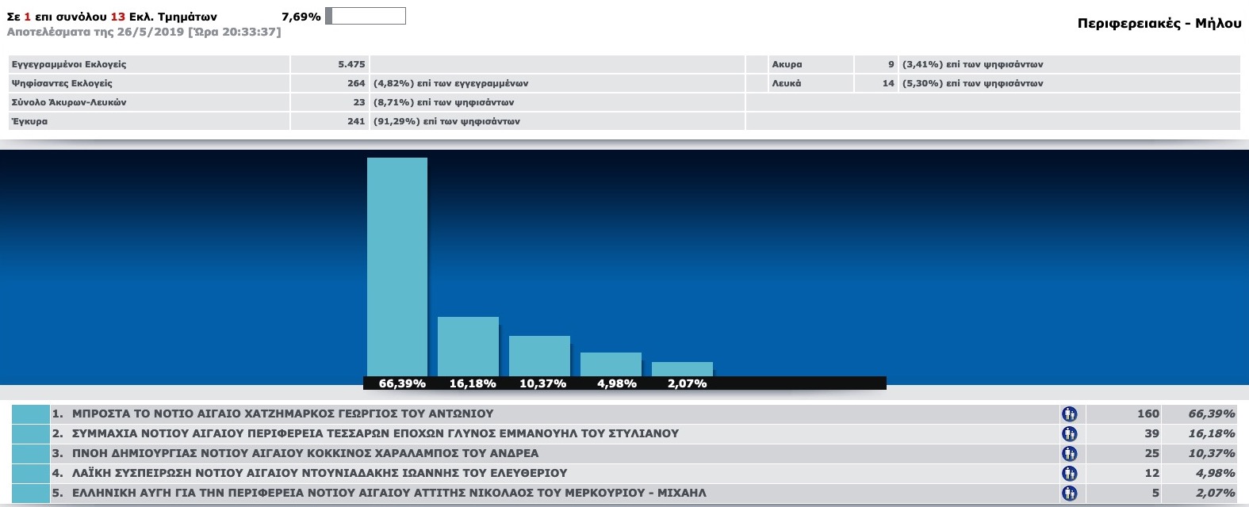Click the Περιφερειακές - Μήλου page title
This screenshot has width=1249, height=507.
click(x=1159, y=23)
